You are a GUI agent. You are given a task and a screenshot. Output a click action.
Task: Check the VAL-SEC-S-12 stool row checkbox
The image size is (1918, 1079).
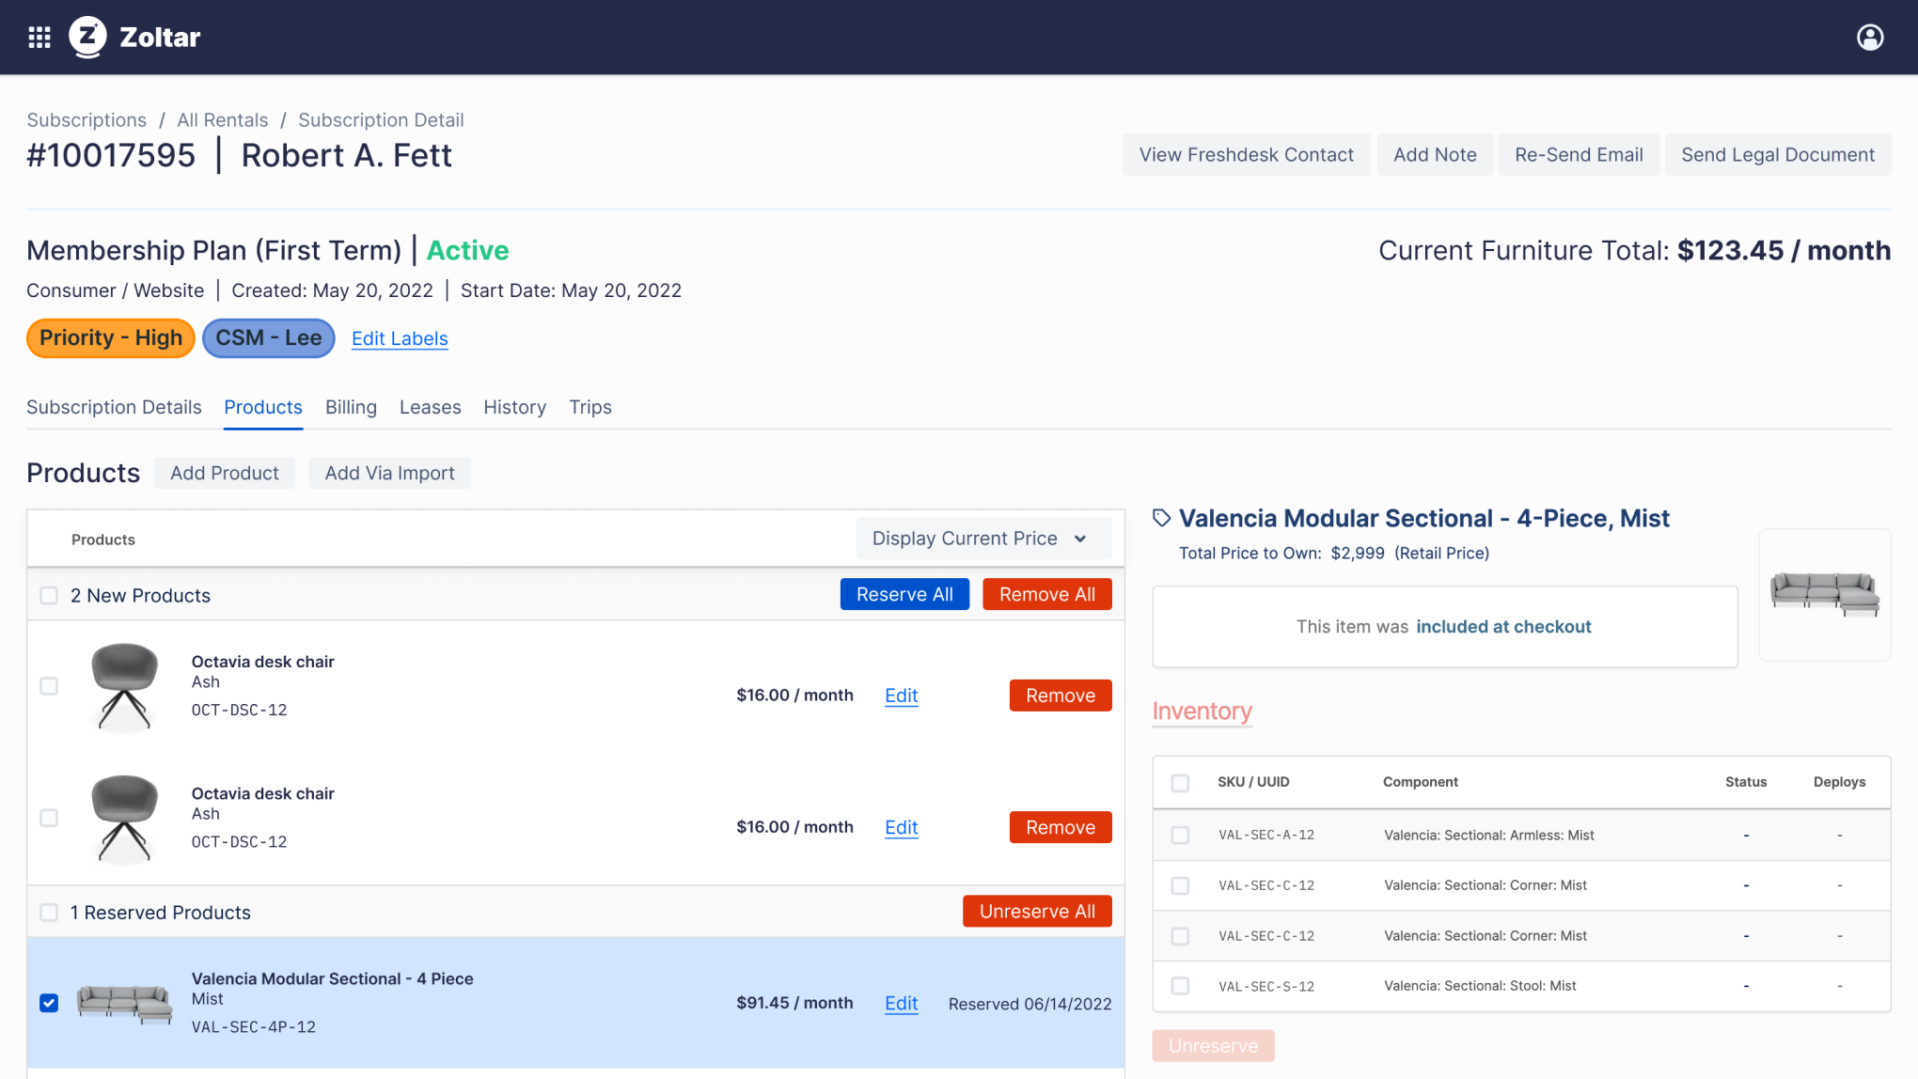1181,986
